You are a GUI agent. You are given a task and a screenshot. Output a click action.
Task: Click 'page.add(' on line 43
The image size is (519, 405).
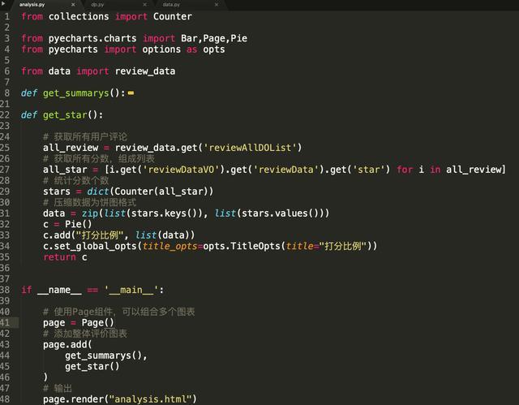67,344
